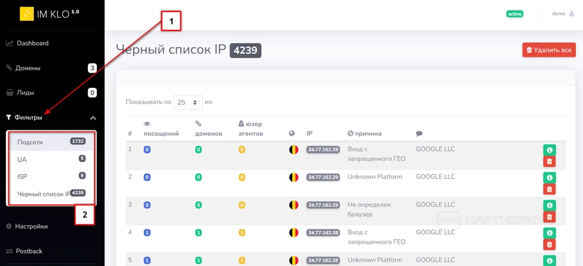Click the Dashboard chart icon
This screenshot has width=583, height=266.
click(x=10, y=43)
